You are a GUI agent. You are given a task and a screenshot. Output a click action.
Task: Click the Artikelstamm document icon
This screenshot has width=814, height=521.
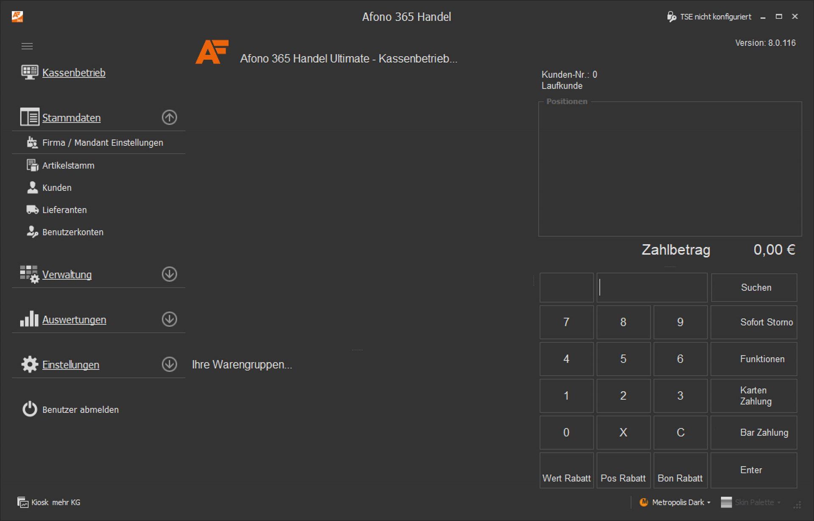coord(32,165)
